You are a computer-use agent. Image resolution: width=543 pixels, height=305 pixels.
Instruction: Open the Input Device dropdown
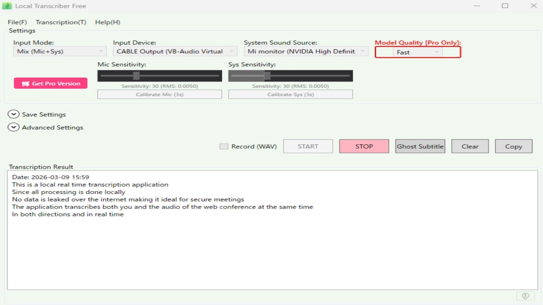175,51
